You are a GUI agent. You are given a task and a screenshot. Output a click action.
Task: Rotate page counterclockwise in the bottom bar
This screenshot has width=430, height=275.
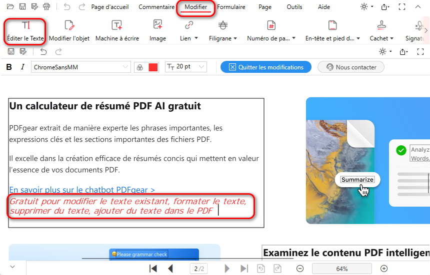[261, 269]
